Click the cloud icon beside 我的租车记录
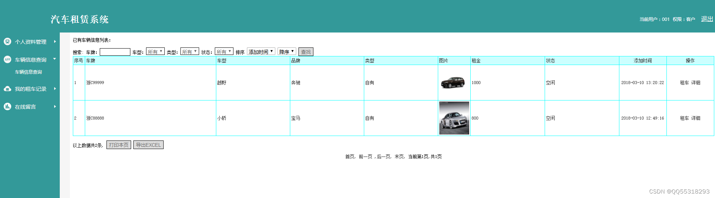The width and height of the screenshot is (715, 198). point(7,89)
